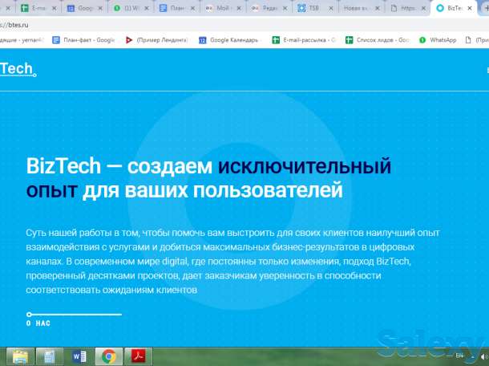This screenshot has width=489, height=366.
Task: Click the BizTech main headline text
Action: (208, 177)
